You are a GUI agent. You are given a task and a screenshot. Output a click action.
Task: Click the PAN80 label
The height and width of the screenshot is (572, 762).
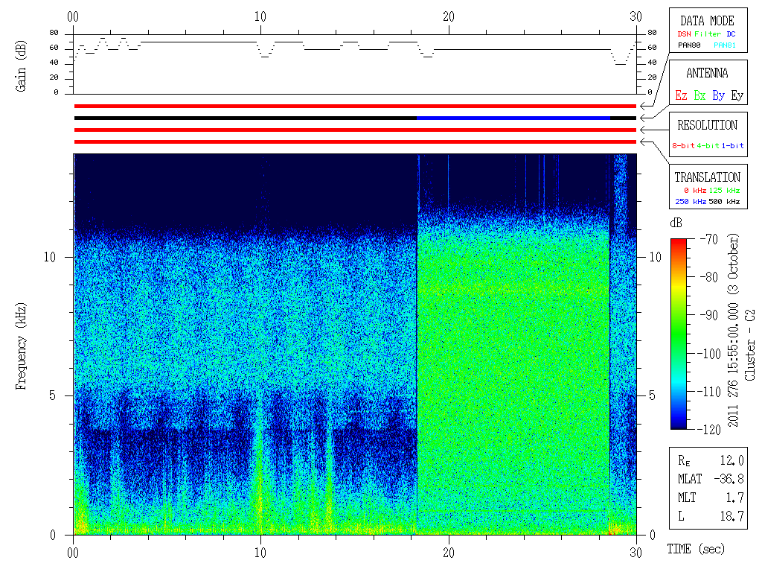(x=689, y=45)
